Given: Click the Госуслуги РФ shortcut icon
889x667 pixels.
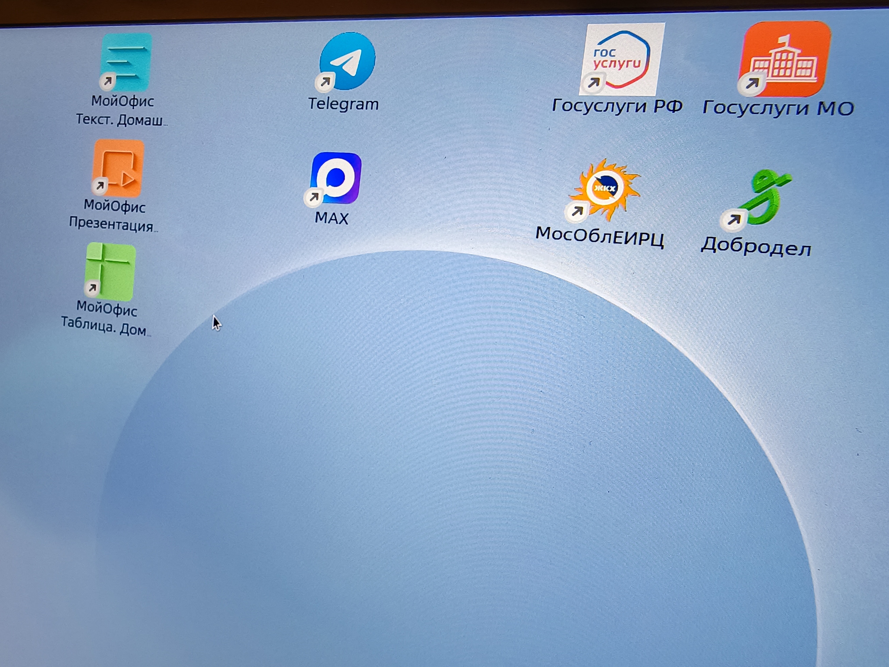Looking at the screenshot, I should point(622,59).
